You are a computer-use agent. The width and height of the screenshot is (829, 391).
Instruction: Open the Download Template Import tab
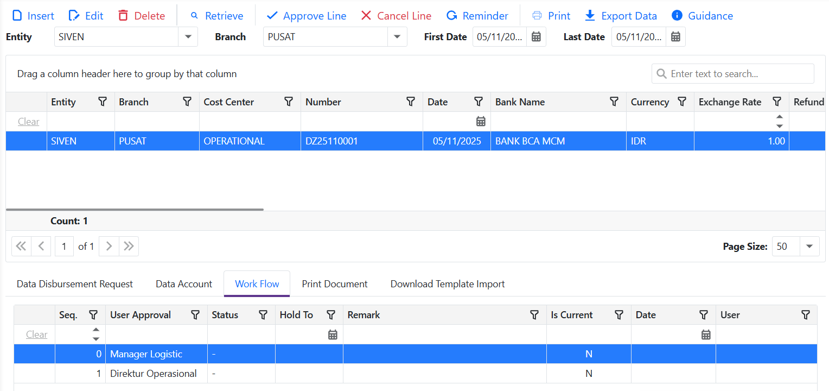[x=448, y=284]
